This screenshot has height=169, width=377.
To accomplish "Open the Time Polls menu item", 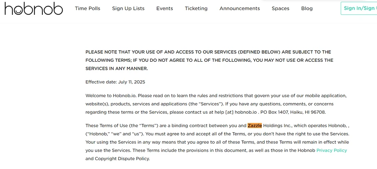I will tap(88, 8).
